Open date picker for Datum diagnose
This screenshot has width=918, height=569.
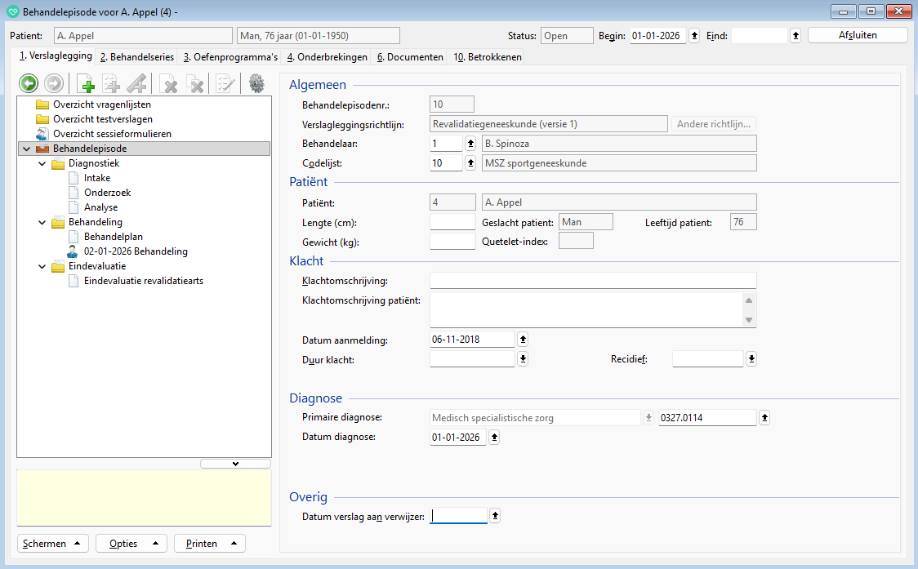494,438
